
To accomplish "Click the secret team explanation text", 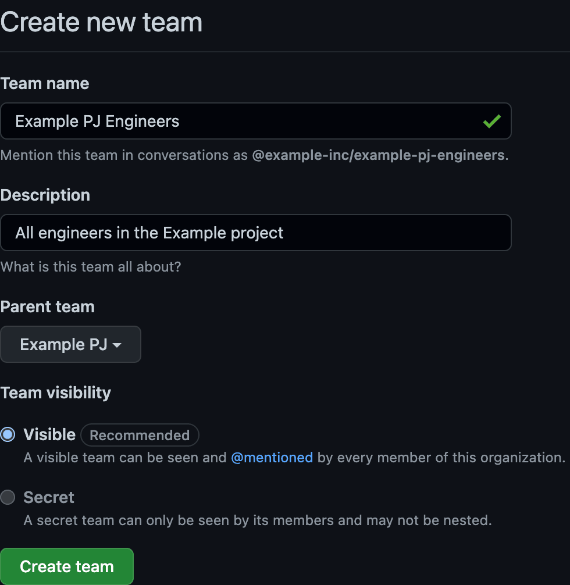I will (x=258, y=520).
